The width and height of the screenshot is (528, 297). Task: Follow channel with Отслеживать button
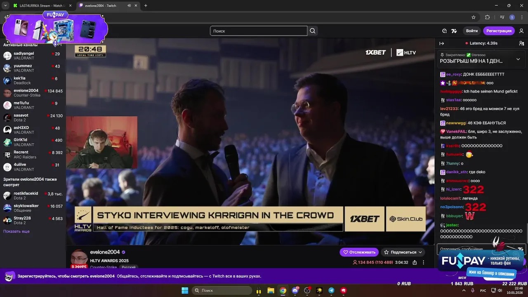[x=359, y=252]
